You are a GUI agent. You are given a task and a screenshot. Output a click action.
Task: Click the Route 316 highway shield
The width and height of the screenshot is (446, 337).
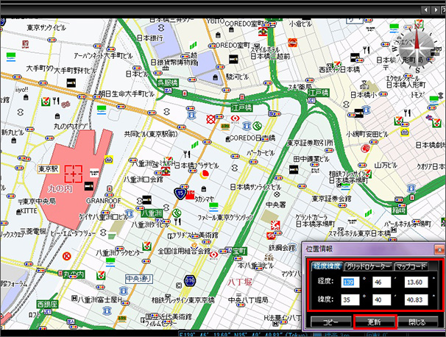(190, 281)
